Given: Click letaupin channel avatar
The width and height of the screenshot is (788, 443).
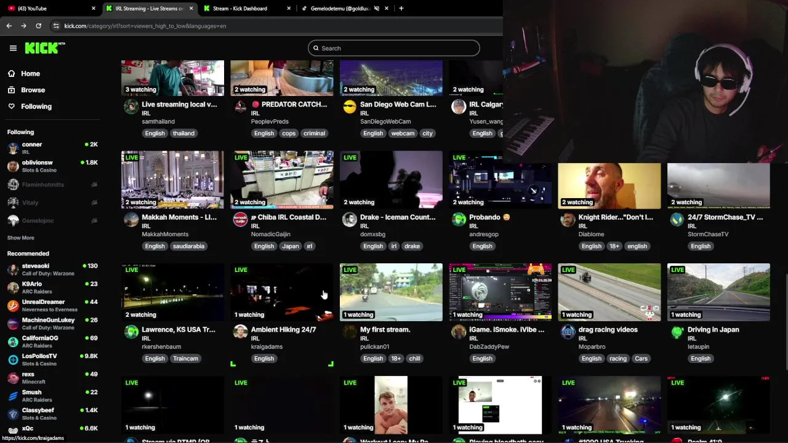Looking at the screenshot, I should (x=677, y=332).
